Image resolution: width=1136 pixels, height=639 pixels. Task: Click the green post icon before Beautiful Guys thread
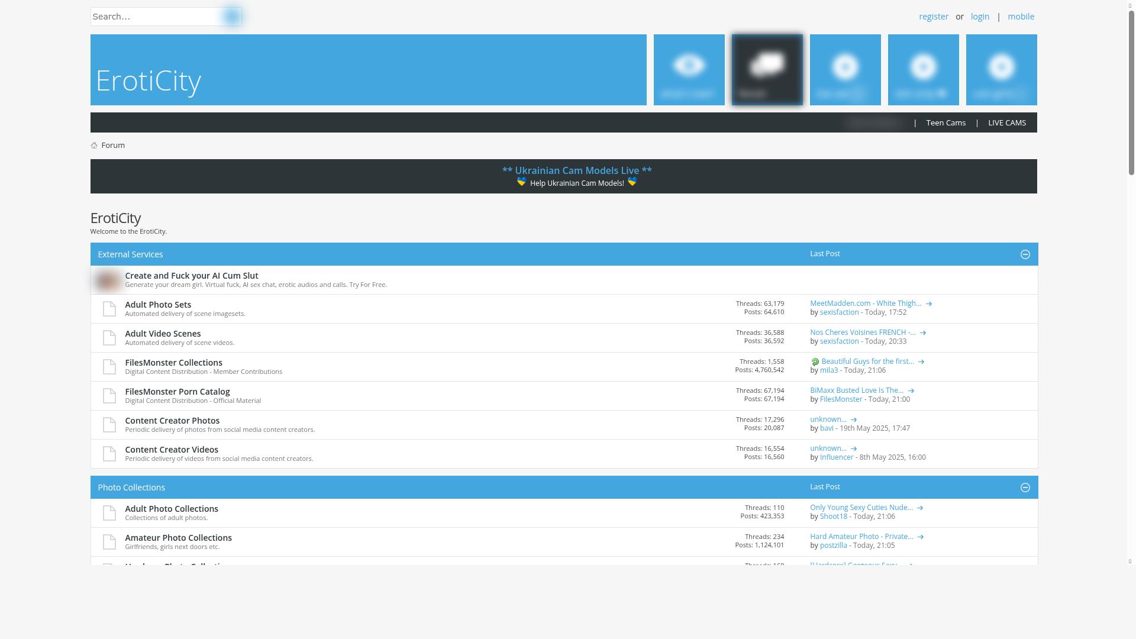pos(815,362)
